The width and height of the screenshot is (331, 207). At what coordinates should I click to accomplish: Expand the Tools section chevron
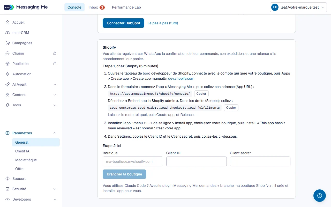pos(55,105)
